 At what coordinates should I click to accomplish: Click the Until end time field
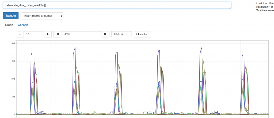click(81, 34)
